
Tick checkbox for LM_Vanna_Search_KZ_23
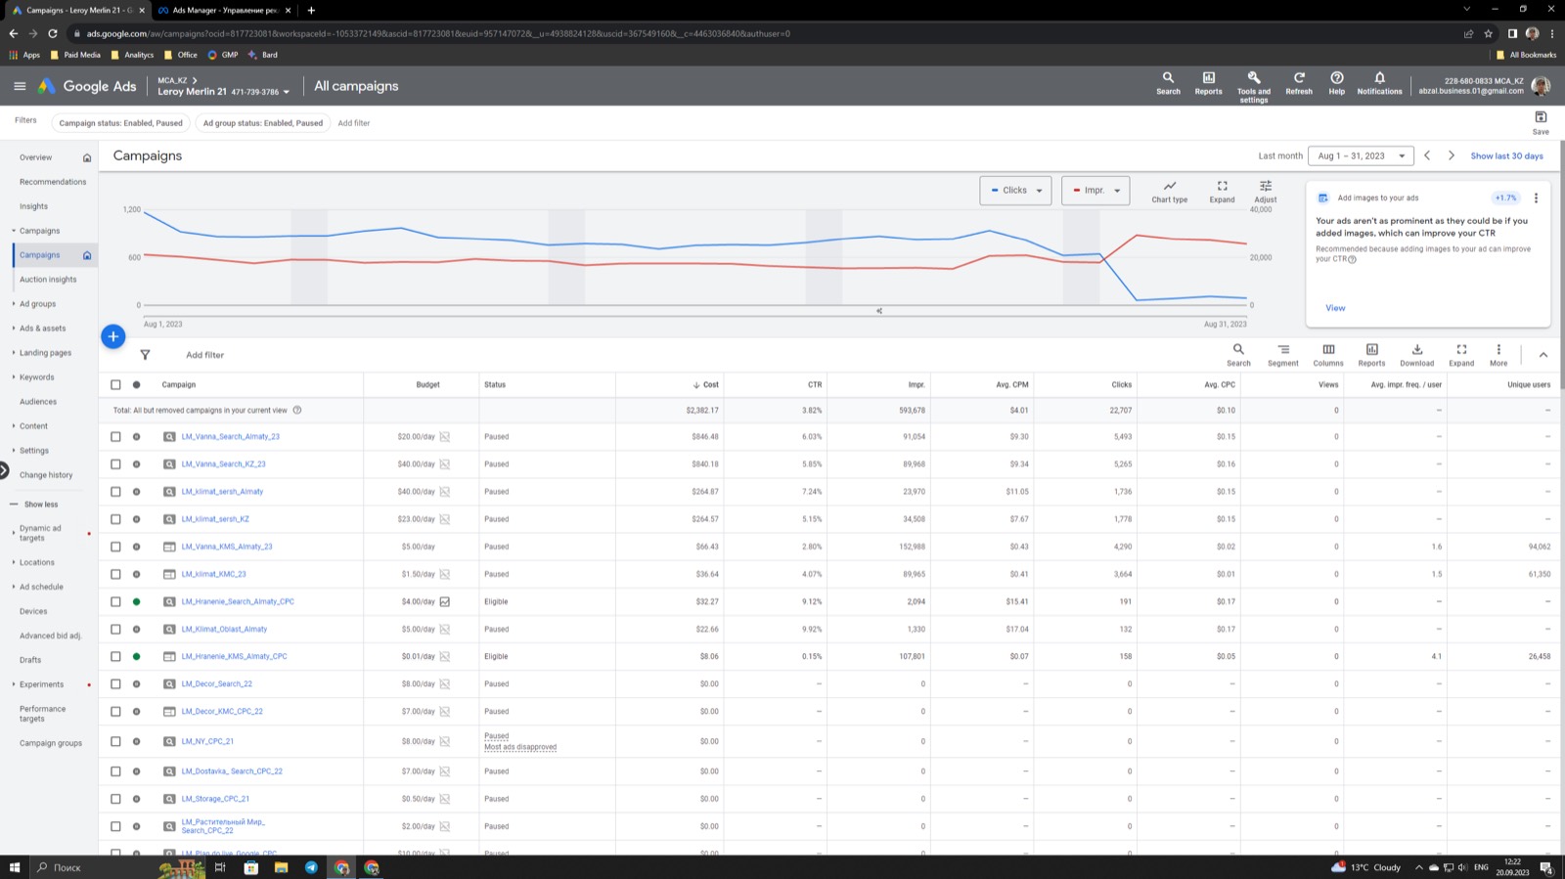pyautogui.click(x=115, y=464)
